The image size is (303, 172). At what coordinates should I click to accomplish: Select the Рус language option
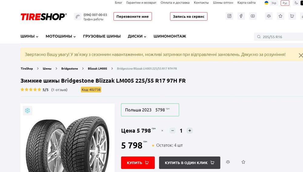pyautogui.click(x=285, y=3)
